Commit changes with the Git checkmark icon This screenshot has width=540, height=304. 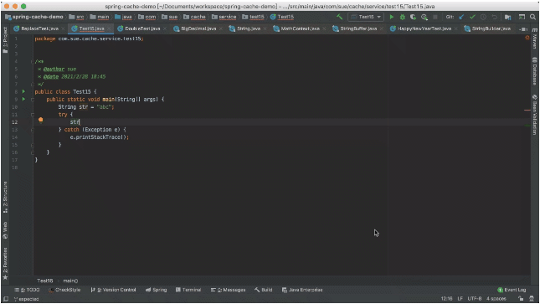point(472,17)
